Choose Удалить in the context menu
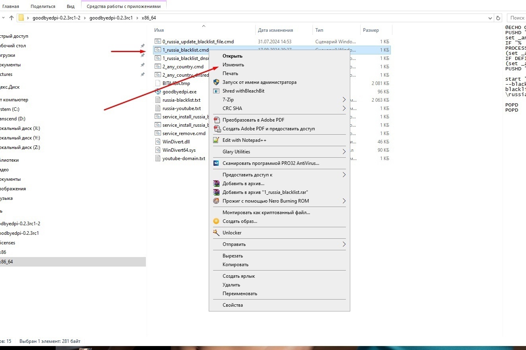The height and width of the screenshot is (350, 526). [231, 285]
